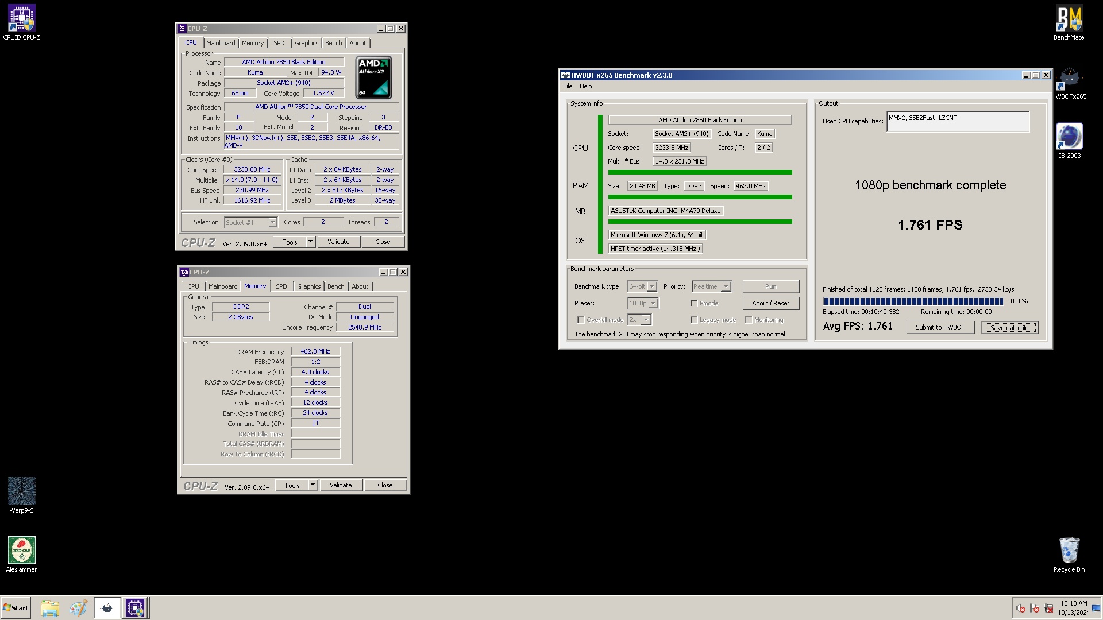Open Warp9-S desktop shortcut
The image size is (1103, 620).
point(21,495)
